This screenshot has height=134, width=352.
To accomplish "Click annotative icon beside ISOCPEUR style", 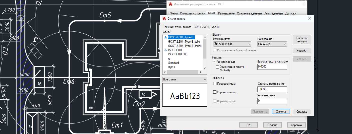I will click(165, 50).
